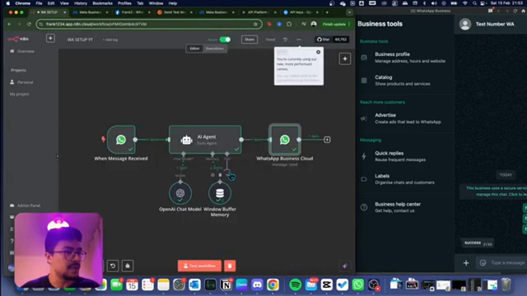Click the attach plus icon in WhatsApp

click(466, 263)
